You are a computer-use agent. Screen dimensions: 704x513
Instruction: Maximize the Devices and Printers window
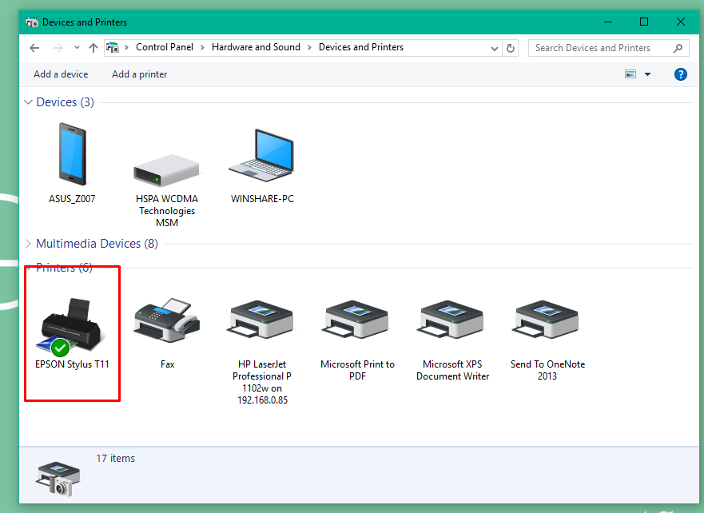click(644, 22)
